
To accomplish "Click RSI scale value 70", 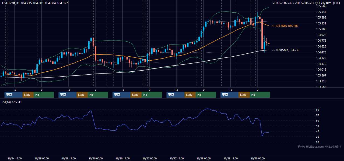I will [318, 115].
